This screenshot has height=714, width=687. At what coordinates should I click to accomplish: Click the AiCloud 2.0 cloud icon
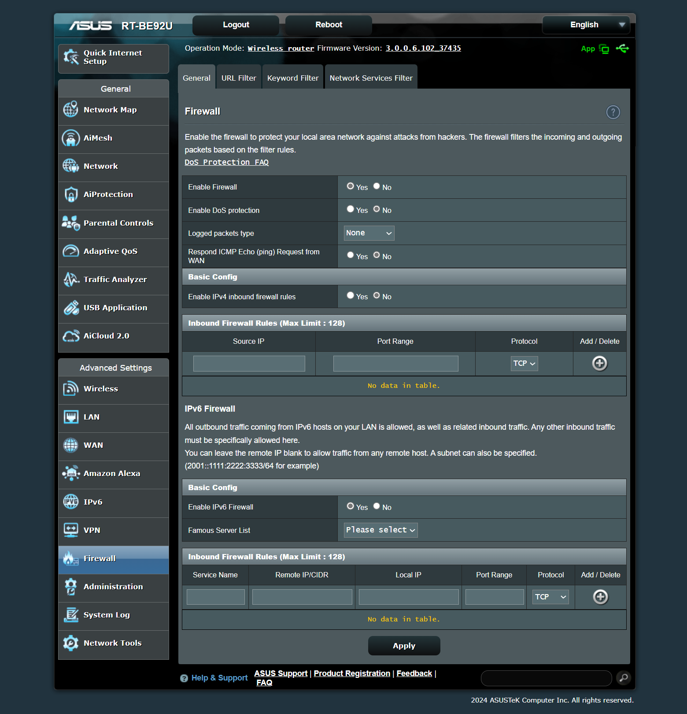tap(70, 336)
